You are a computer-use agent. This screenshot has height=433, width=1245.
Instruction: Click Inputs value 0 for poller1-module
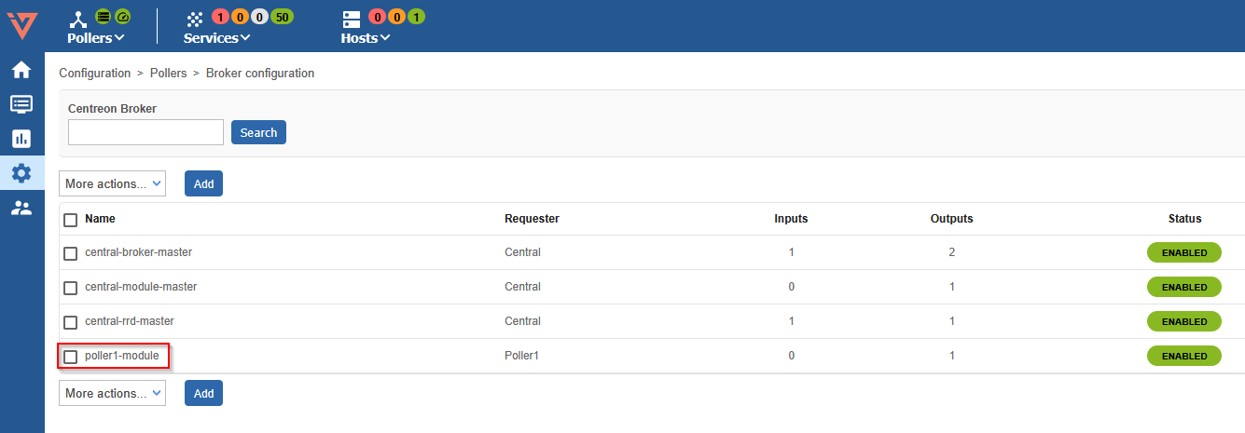point(791,356)
